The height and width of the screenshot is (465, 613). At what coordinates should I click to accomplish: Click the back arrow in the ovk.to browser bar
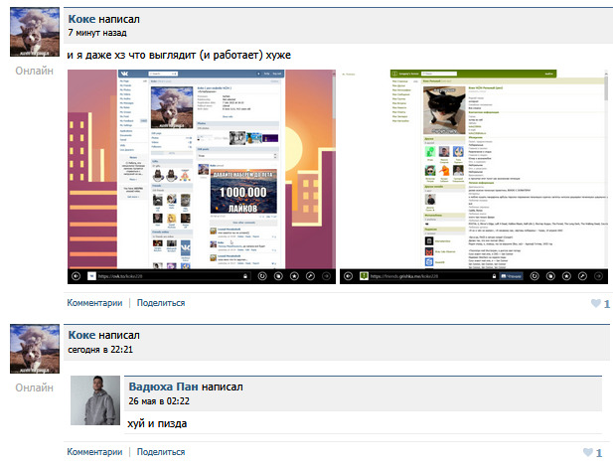pyautogui.click(x=77, y=276)
